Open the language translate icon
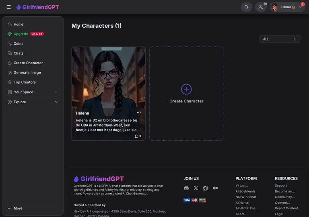309x217 pixels. [261, 7]
